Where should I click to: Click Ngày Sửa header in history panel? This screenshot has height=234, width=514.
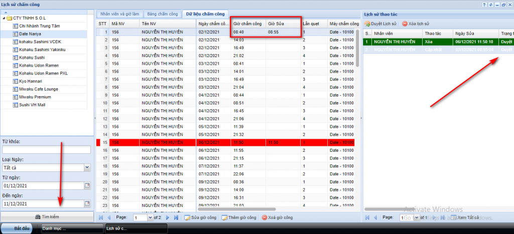tap(476, 34)
